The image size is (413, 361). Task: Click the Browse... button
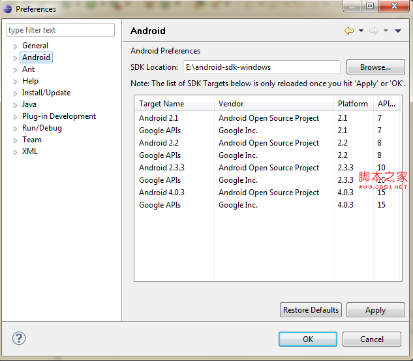pyautogui.click(x=375, y=67)
